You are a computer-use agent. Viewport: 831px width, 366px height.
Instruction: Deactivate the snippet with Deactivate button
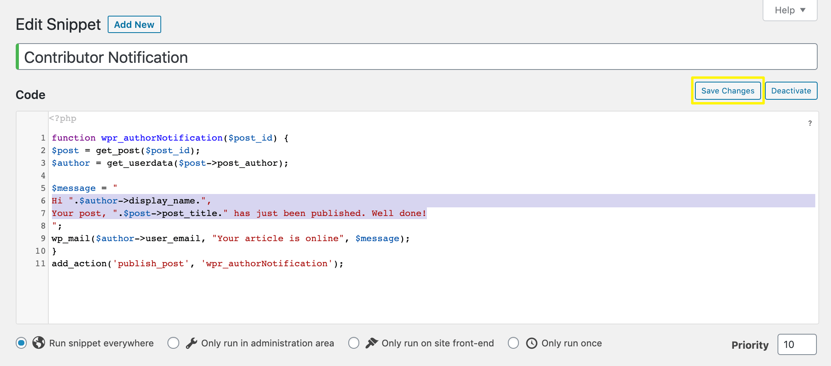pyautogui.click(x=791, y=91)
